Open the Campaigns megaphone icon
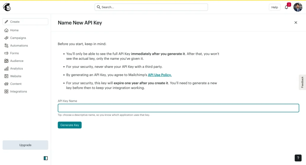Viewport: 306px width, 165px height. pos(6,38)
